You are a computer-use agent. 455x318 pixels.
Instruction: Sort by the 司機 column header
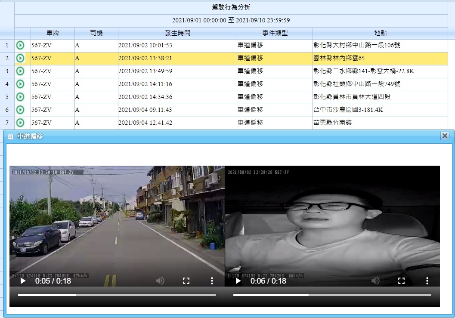(96, 33)
